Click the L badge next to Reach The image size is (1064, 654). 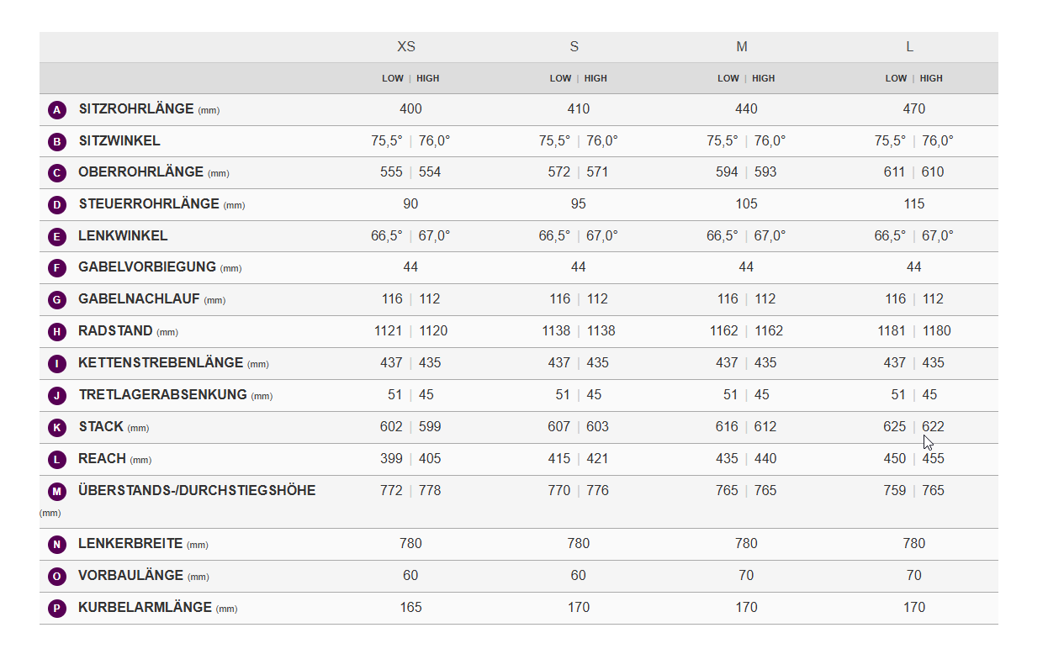pos(57,460)
